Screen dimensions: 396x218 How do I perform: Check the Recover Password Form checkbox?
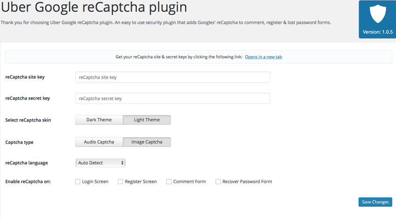[218, 182]
